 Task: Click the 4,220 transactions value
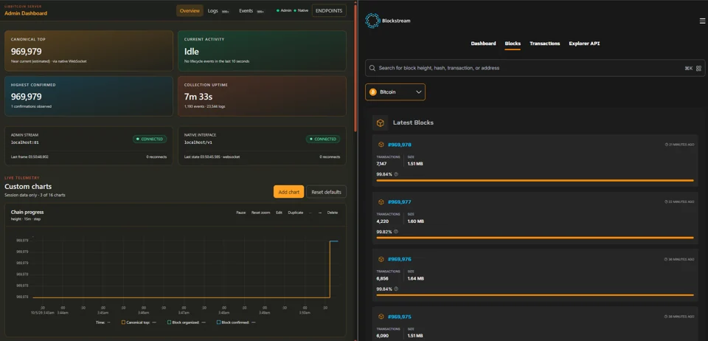[x=382, y=221]
